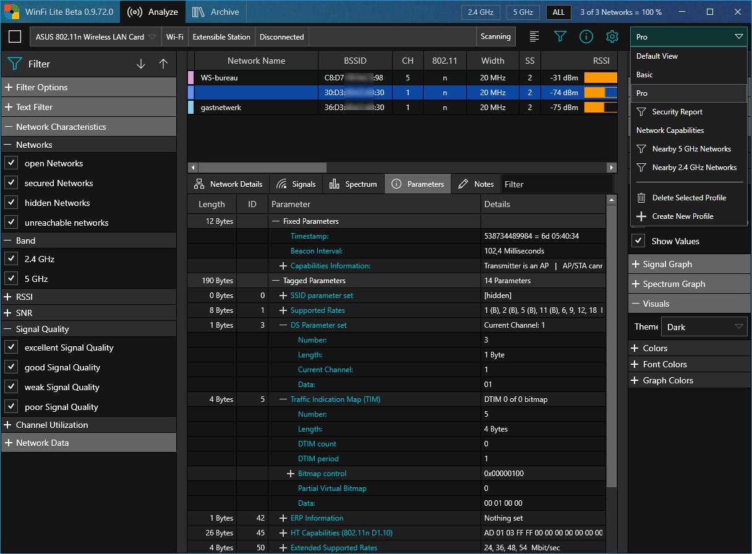Viewport: 752px width, 554px height.
Task: Expand the RSSI filter section
Action: click(x=9, y=297)
